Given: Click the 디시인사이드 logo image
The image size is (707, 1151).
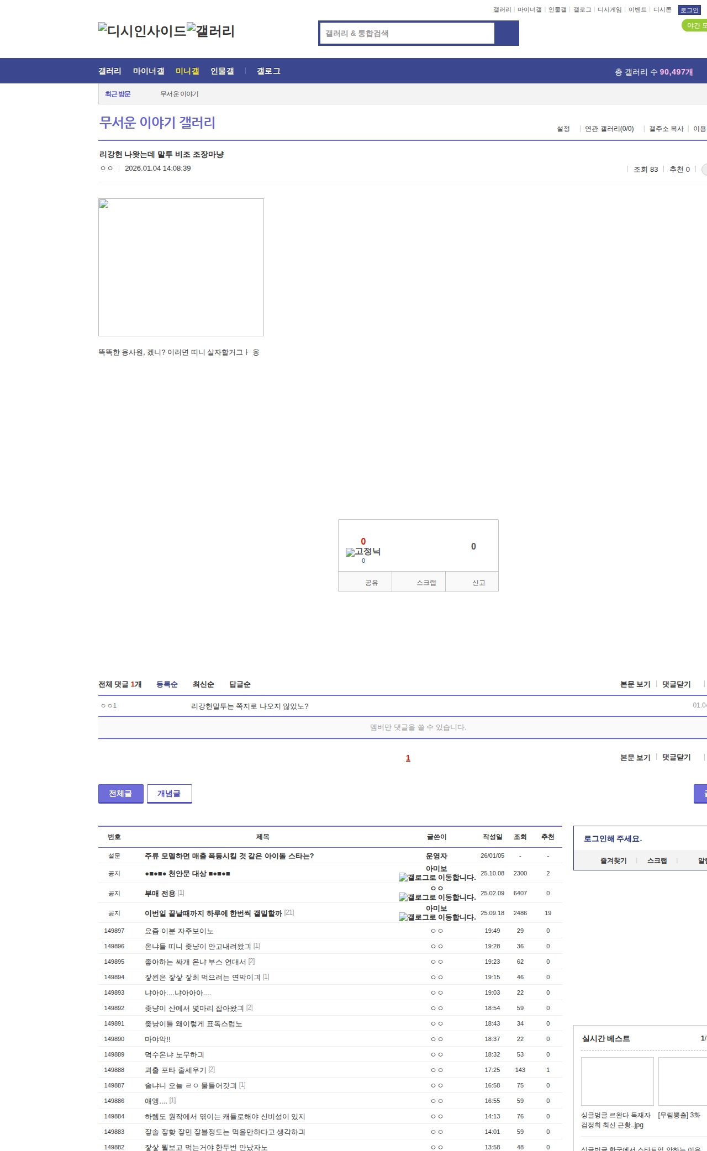Looking at the screenshot, I should (142, 31).
